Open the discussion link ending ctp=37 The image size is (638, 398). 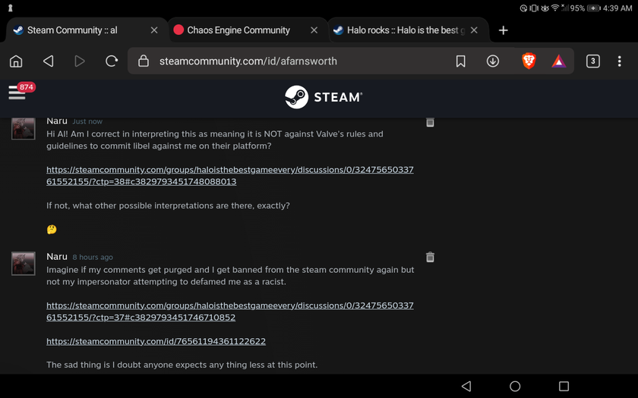pos(230,311)
